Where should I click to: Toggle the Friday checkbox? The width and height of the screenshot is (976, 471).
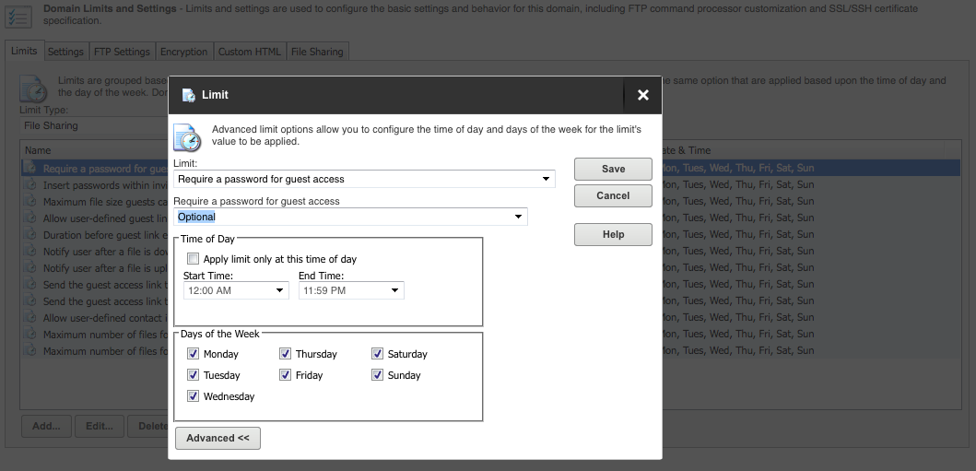[x=285, y=375]
